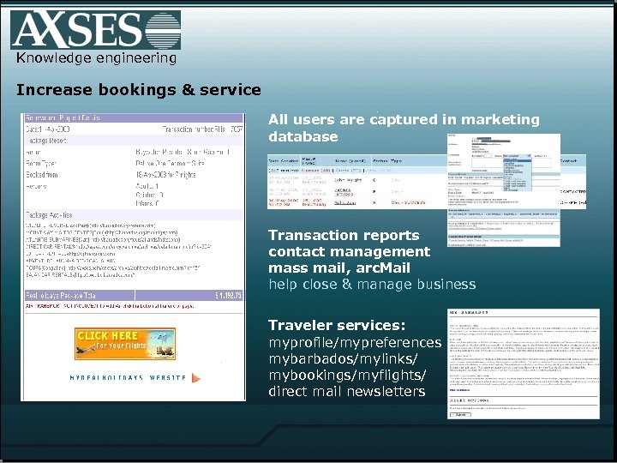Click the red AIR TRANSPORT notice below package total
Viewport: 617px width, 463px height.
110,306
